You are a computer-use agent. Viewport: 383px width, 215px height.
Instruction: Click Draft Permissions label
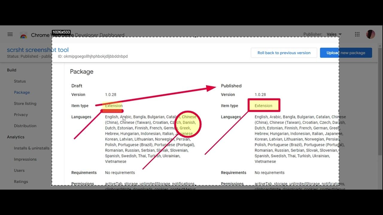pyautogui.click(x=83, y=184)
